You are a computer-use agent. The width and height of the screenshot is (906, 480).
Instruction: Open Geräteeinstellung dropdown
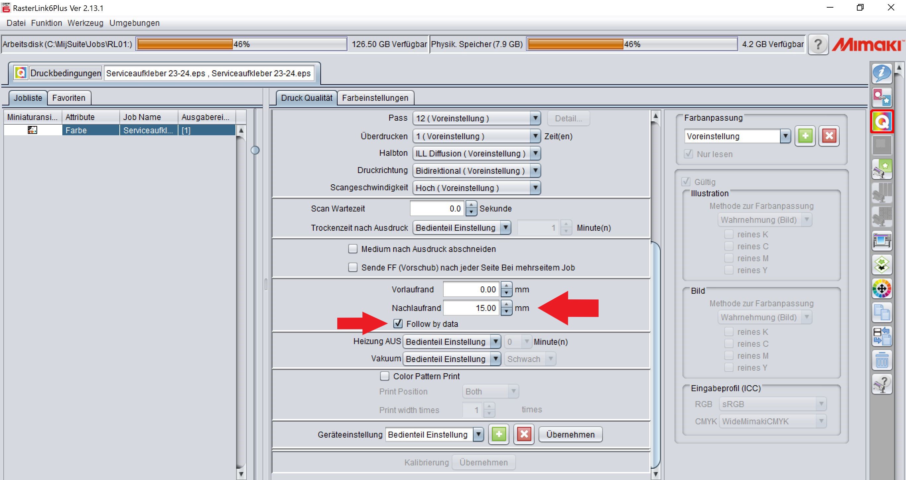(478, 435)
